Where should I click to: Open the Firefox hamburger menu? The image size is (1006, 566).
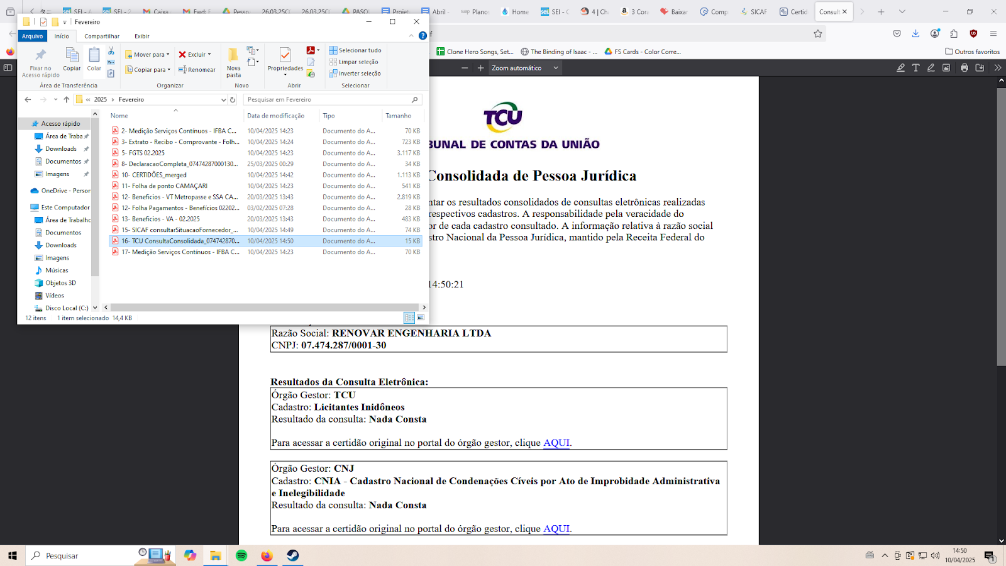click(x=993, y=34)
